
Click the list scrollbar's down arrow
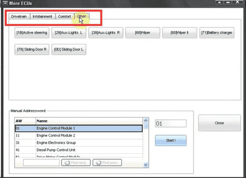pos(146,164)
